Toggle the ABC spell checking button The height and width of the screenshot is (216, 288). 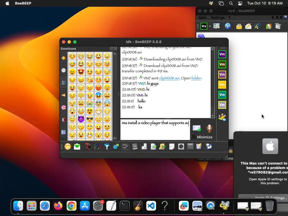[x=125, y=147]
